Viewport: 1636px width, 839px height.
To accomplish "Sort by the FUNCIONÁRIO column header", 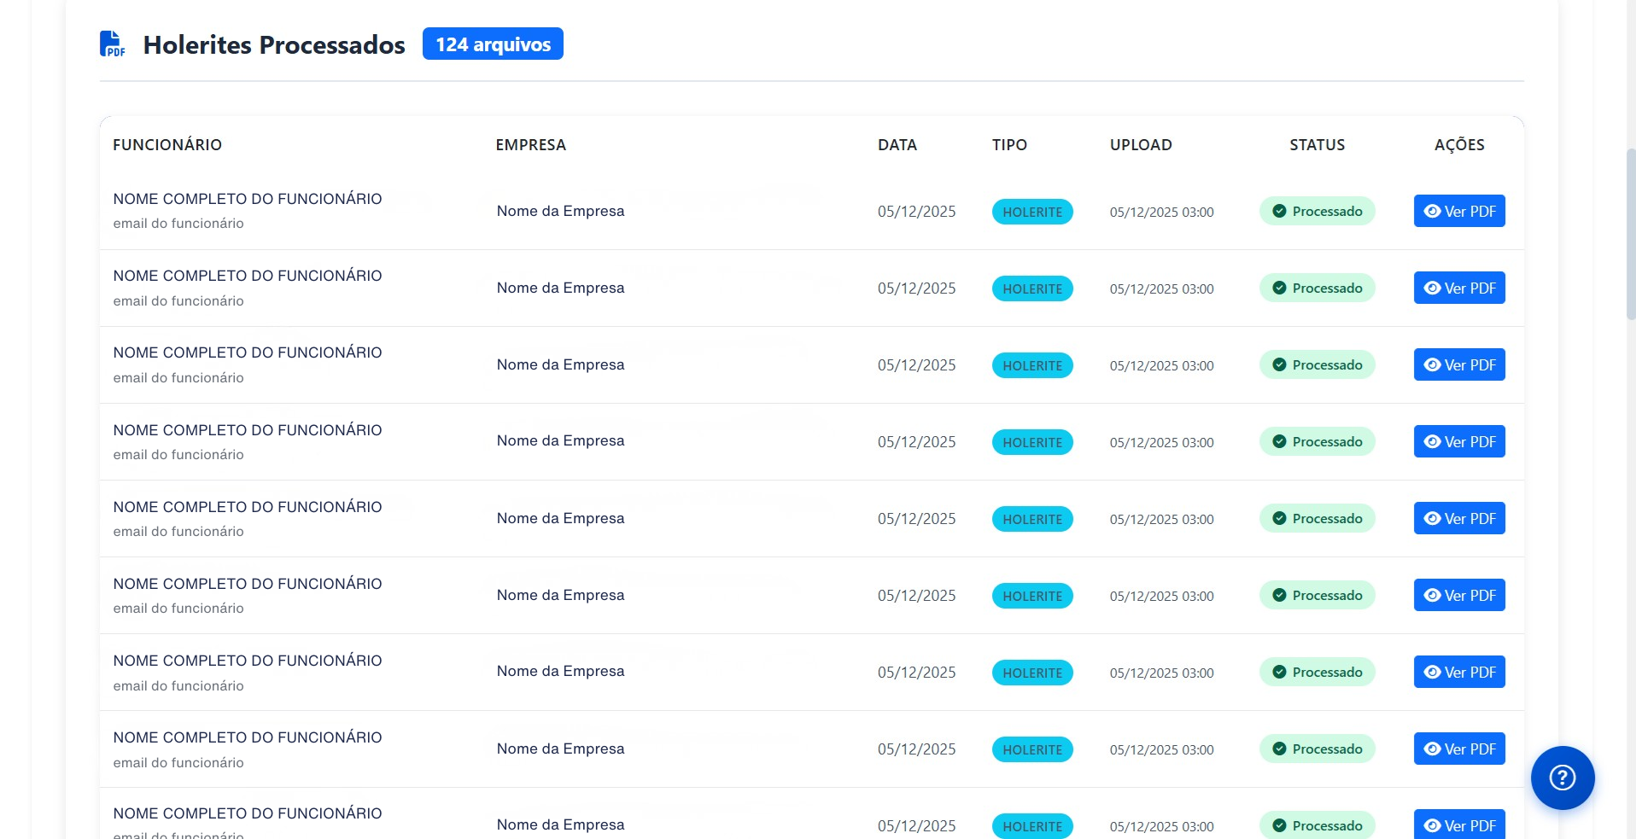I will pos(167,145).
